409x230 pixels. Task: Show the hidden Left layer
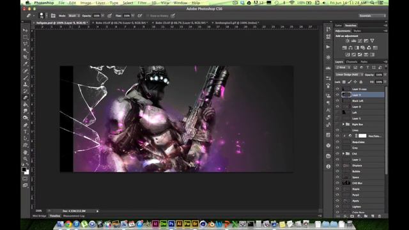point(337,112)
